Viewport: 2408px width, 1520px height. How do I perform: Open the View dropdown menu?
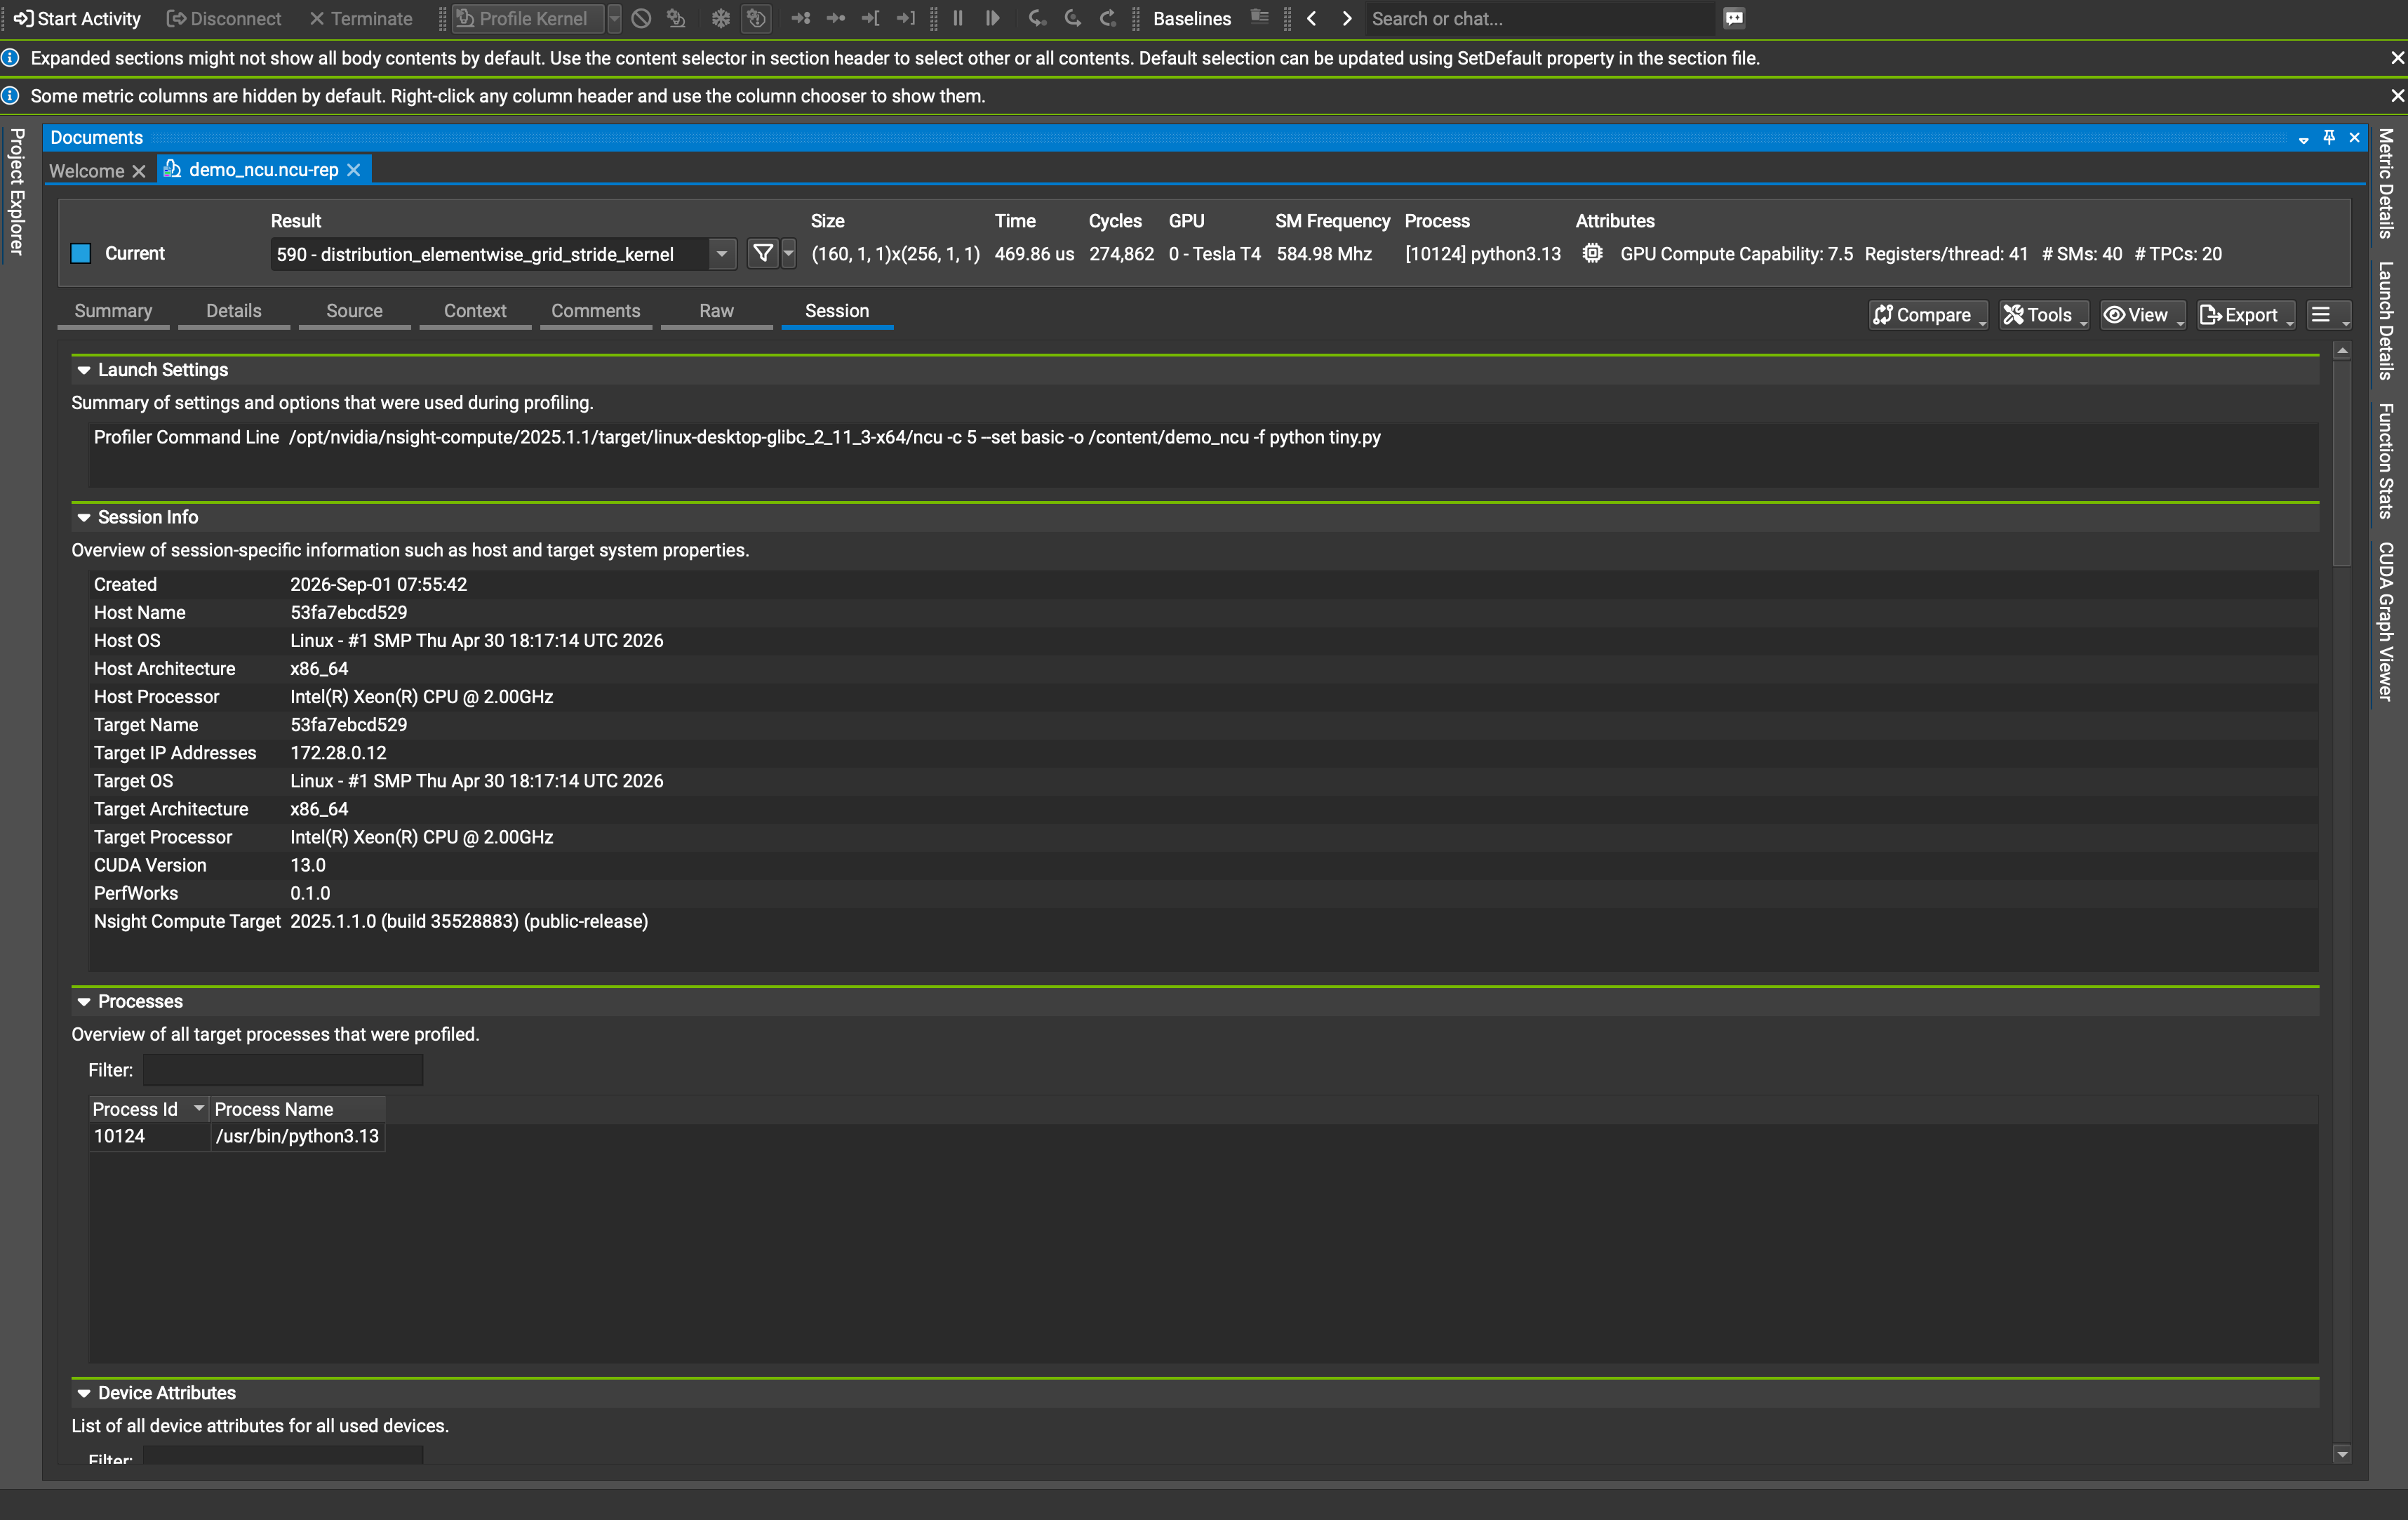2142,315
